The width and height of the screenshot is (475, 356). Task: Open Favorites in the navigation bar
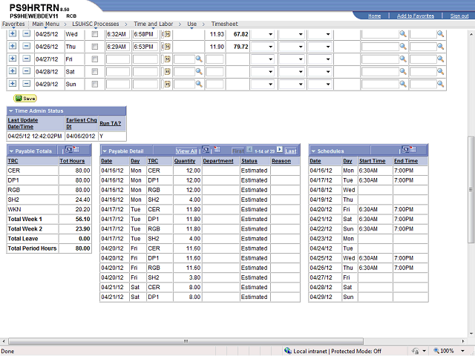coord(13,24)
